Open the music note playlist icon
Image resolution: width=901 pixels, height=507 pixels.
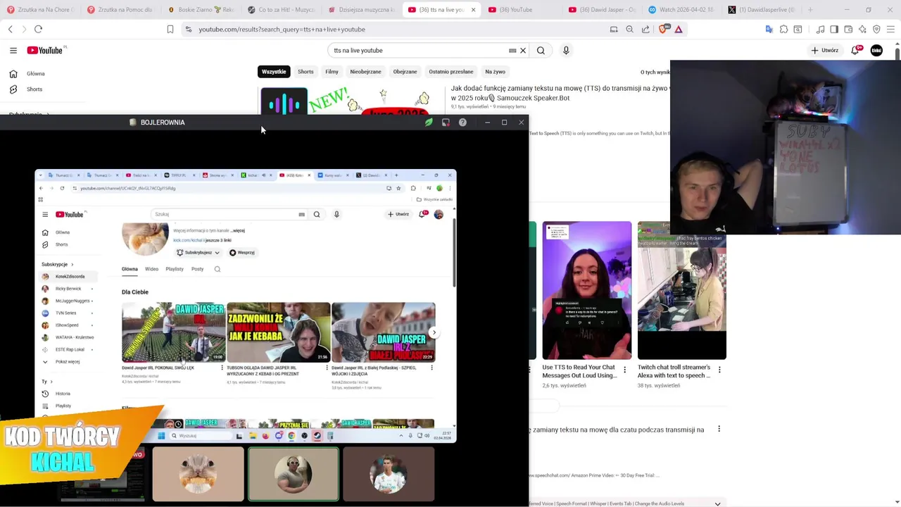tap(820, 29)
